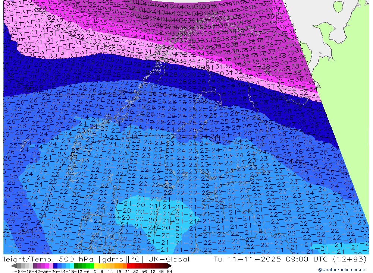
Task: Click the dark maroon right arrow end of the legend
Action: tap(170, 266)
